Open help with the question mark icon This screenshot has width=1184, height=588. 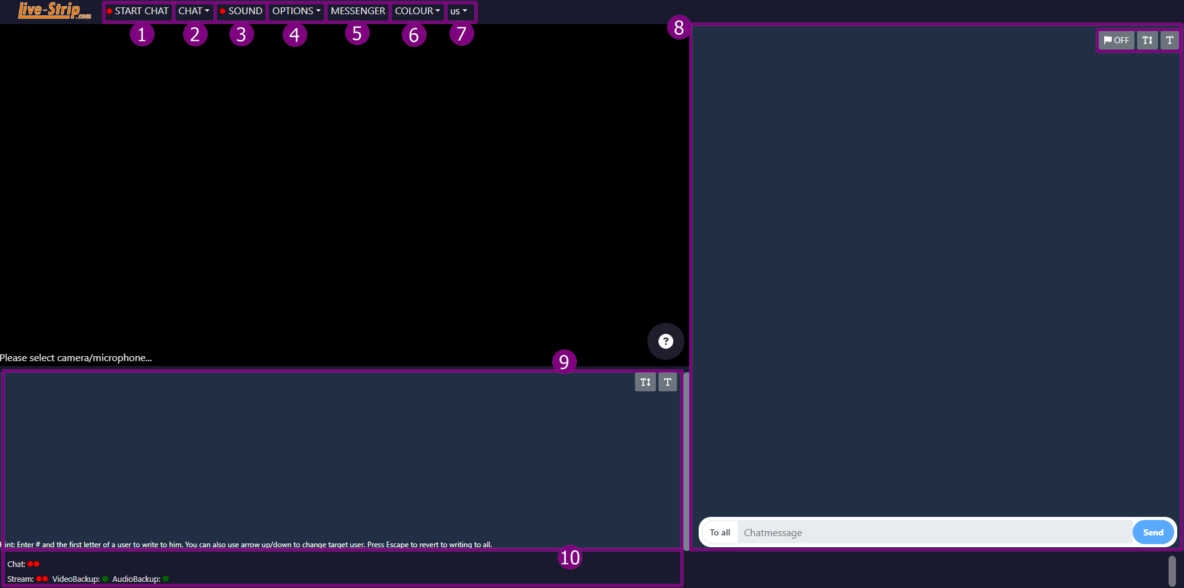click(665, 341)
